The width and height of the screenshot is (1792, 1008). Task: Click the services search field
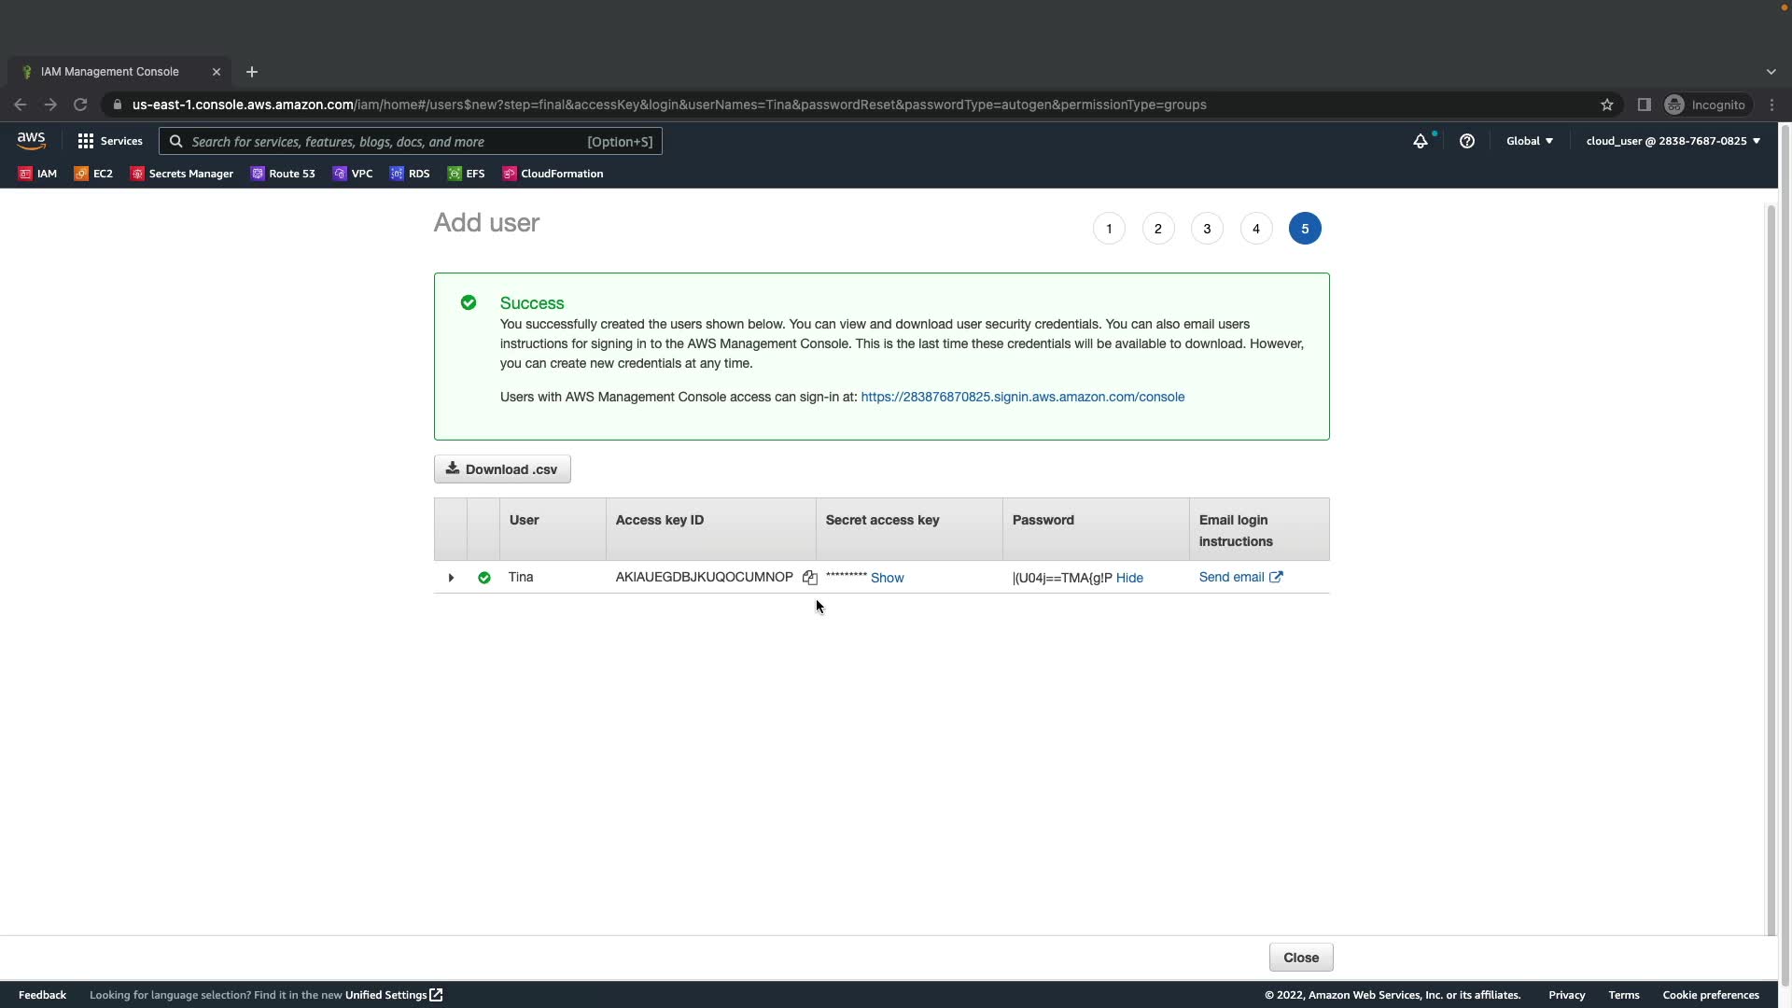point(387,142)
